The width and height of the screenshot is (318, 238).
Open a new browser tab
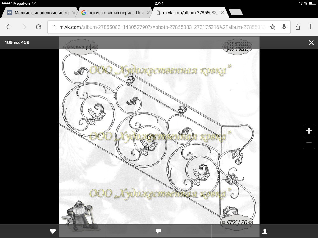click(x=236, y=12)
